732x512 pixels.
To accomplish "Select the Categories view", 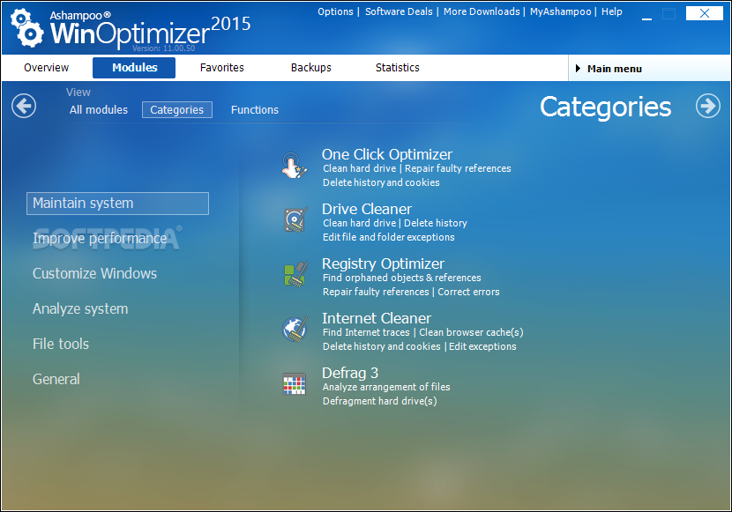I will click(177, 109).
